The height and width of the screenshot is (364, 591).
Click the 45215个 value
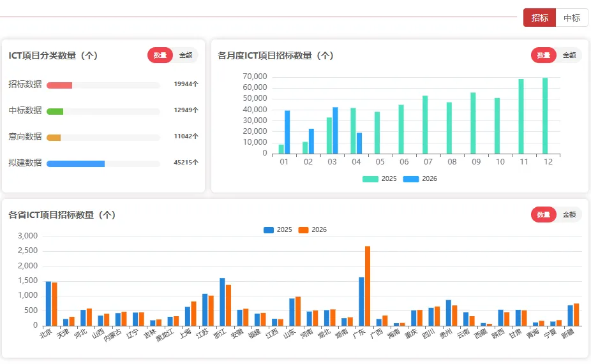(x=186, y=162)
